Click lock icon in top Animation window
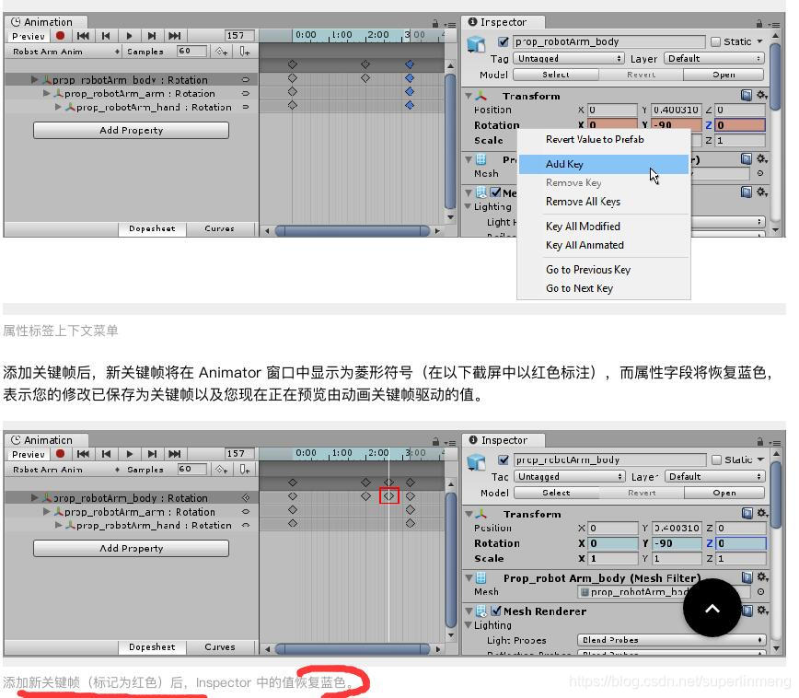This screenshot has height=698, width=799. pyautogui.click(x=435, y=23)
